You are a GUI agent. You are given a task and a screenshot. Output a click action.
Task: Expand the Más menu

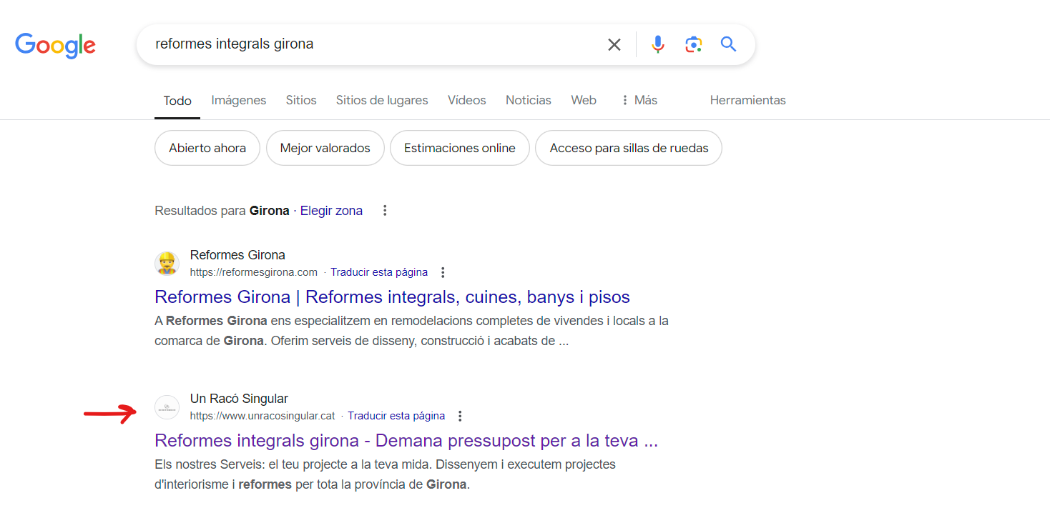pos(639,100)
